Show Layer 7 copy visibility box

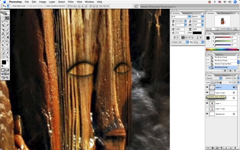(x=207, y=109)
